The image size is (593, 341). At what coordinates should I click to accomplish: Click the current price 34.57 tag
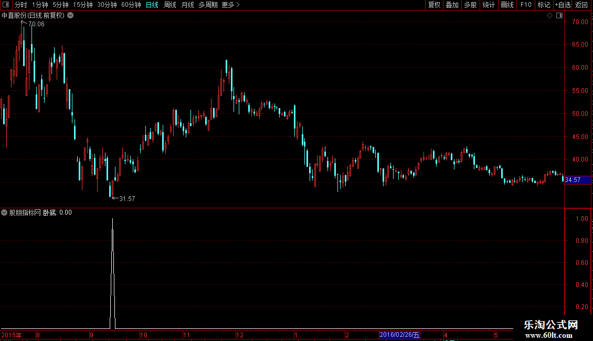click(577, 180)
